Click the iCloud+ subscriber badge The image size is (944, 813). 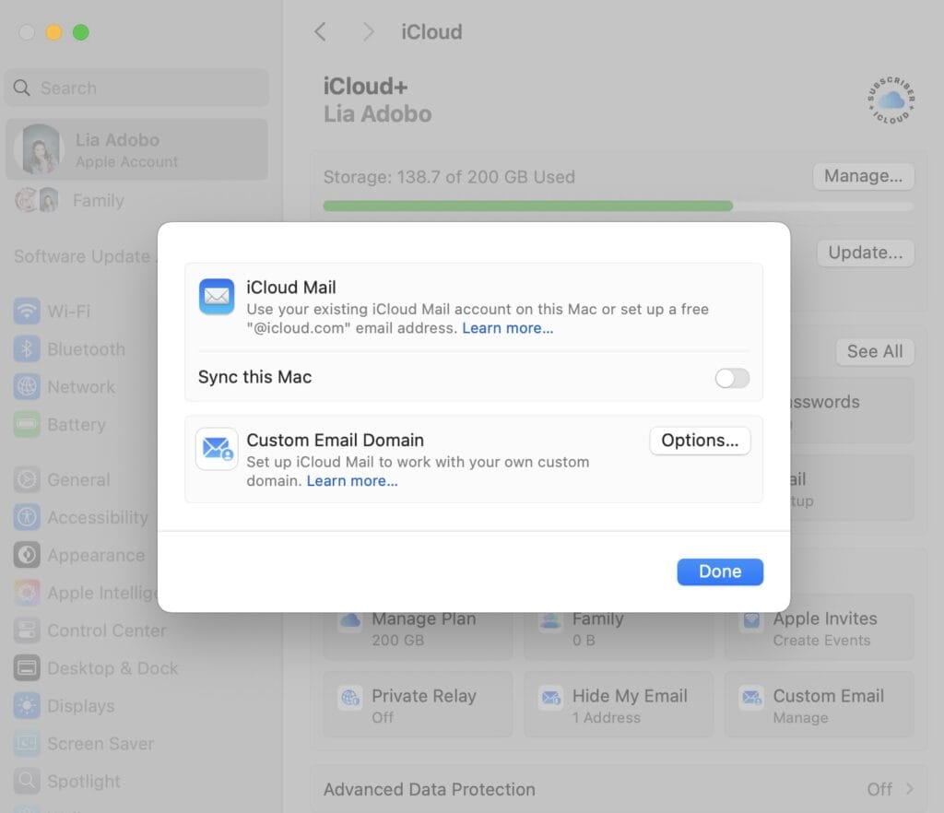pyautogui.click(x=889, y=100)
